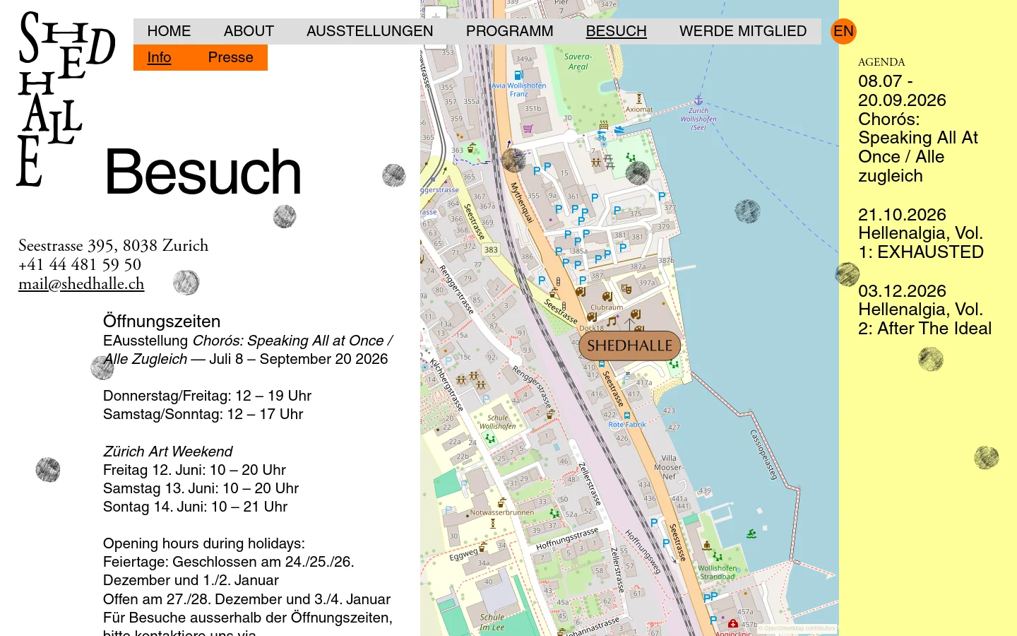Click the pink shopping cart icon on the map
The width and height of the screenshot is (1017, 636).
point(528,129)
